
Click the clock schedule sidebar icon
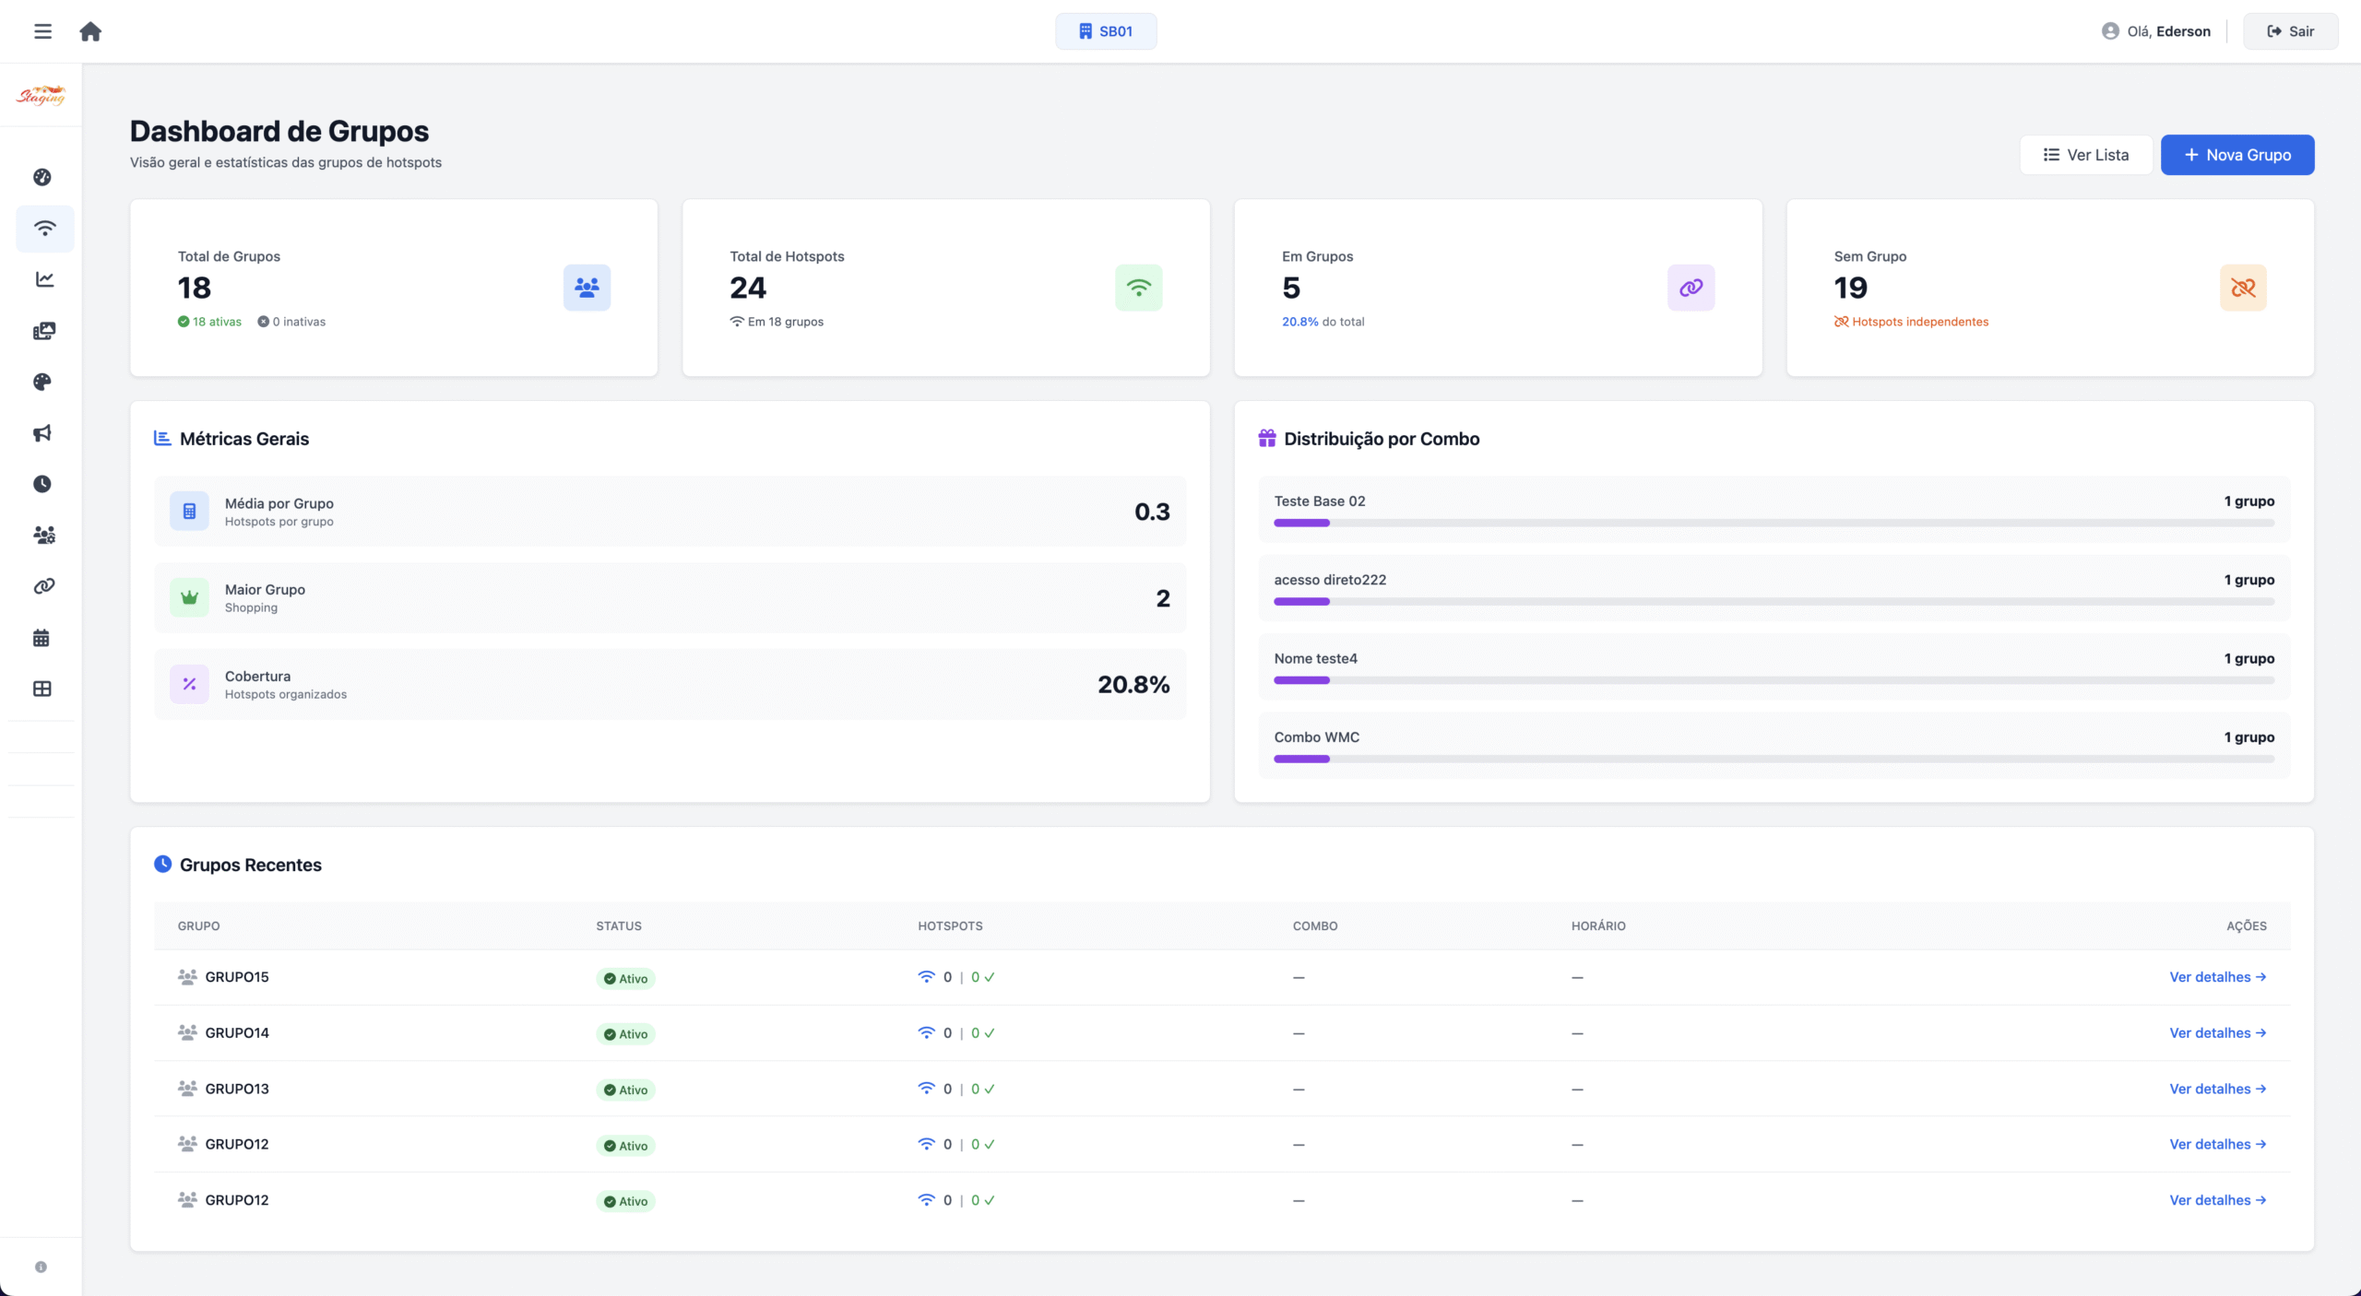coord(42,484)
